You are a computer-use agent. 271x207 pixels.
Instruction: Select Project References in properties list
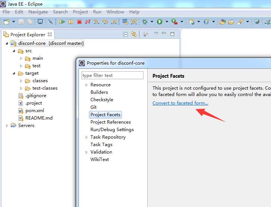(111, 122)
